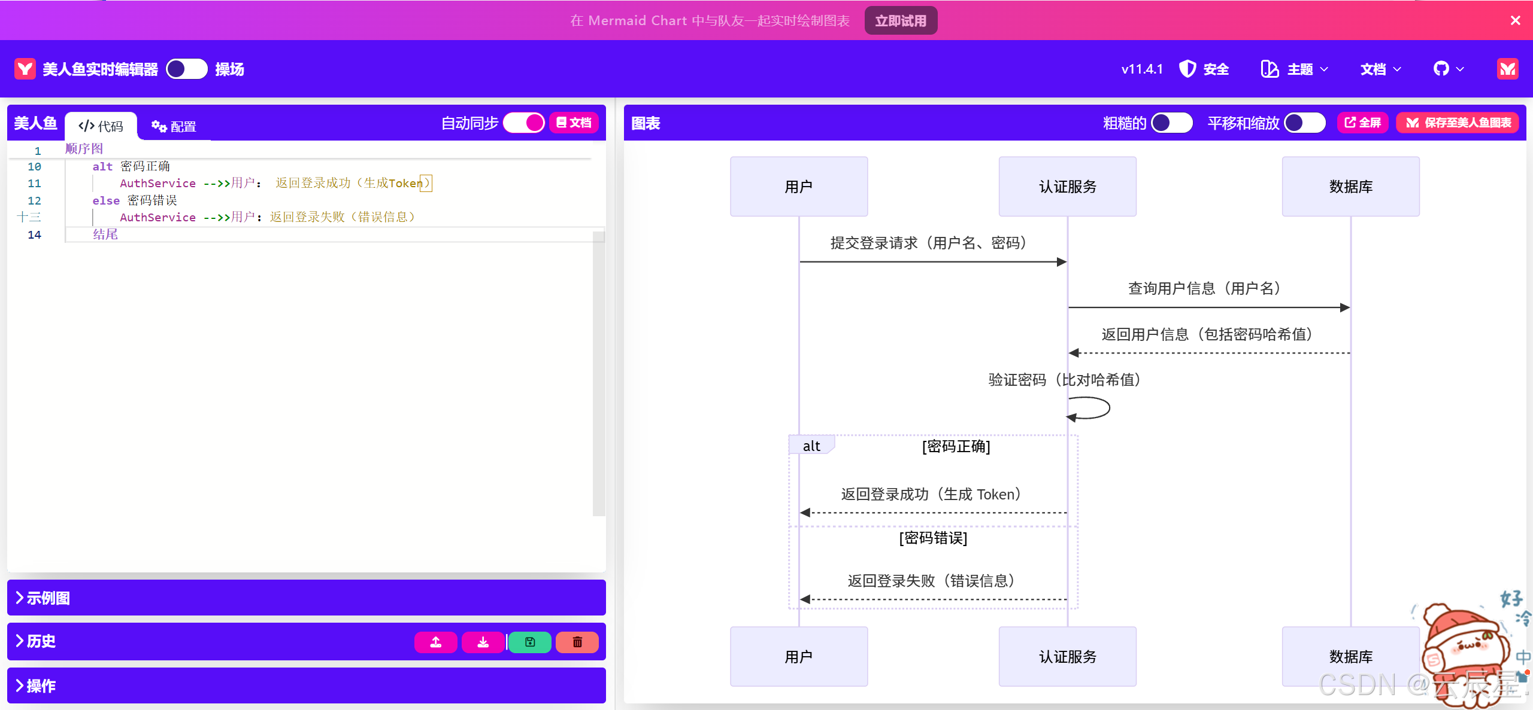Toggle the playground switch in header

point(186,69)
